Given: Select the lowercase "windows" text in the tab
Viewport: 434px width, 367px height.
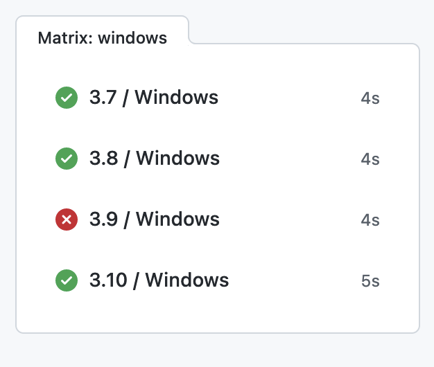Looking at the screenshot, I should point(132,37).
